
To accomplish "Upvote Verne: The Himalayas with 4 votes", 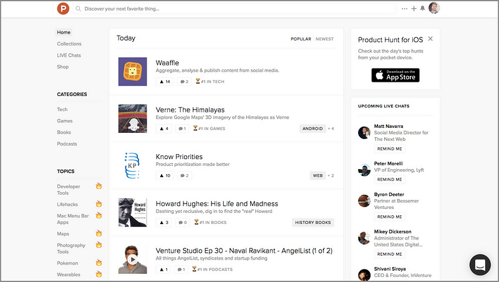I will click(x=164, y=129).
